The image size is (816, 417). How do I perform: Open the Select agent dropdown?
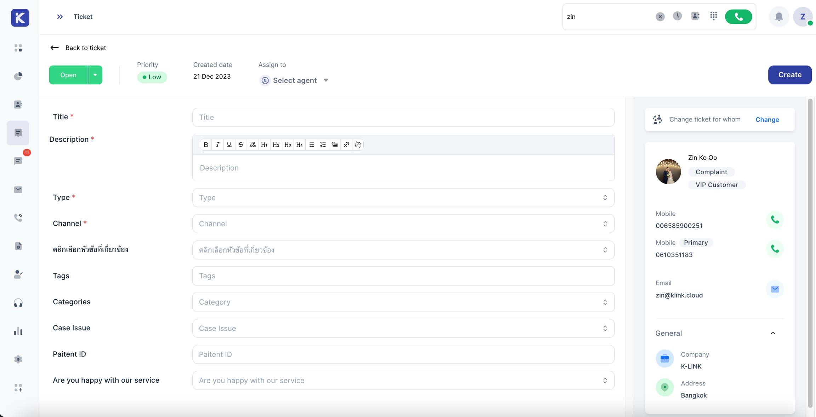(x=294, y=80)
